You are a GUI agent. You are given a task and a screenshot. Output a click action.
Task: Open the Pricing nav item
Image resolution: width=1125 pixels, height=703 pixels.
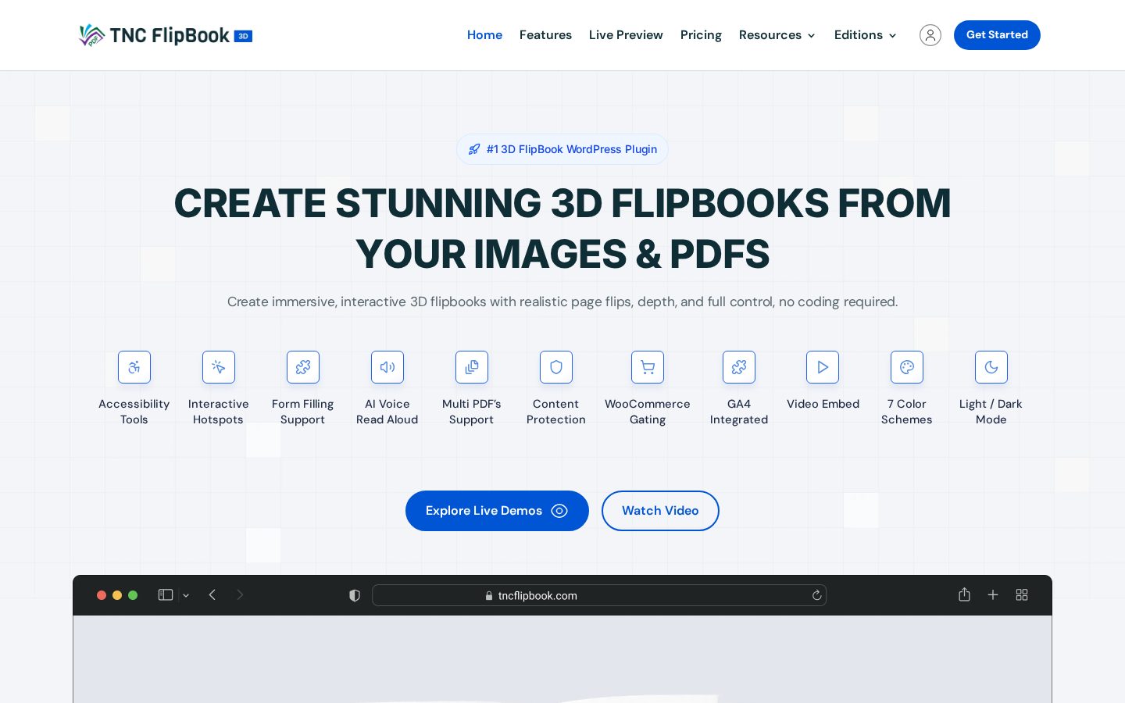pyautogui.click(x=701, y=35)
